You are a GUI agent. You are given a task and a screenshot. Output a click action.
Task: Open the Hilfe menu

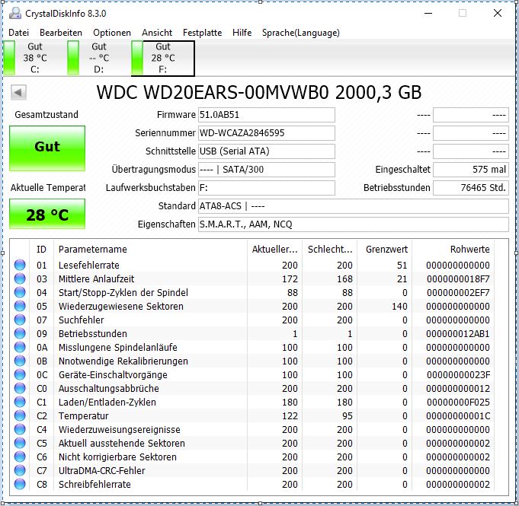[242, 33]
